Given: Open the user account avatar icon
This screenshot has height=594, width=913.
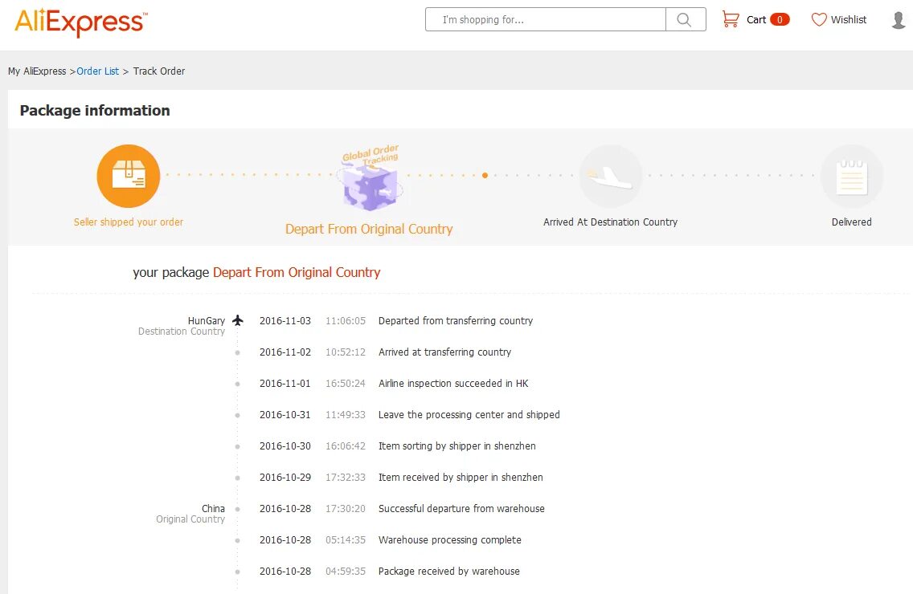Looking at the screenshot, I should tap(899, 20).
